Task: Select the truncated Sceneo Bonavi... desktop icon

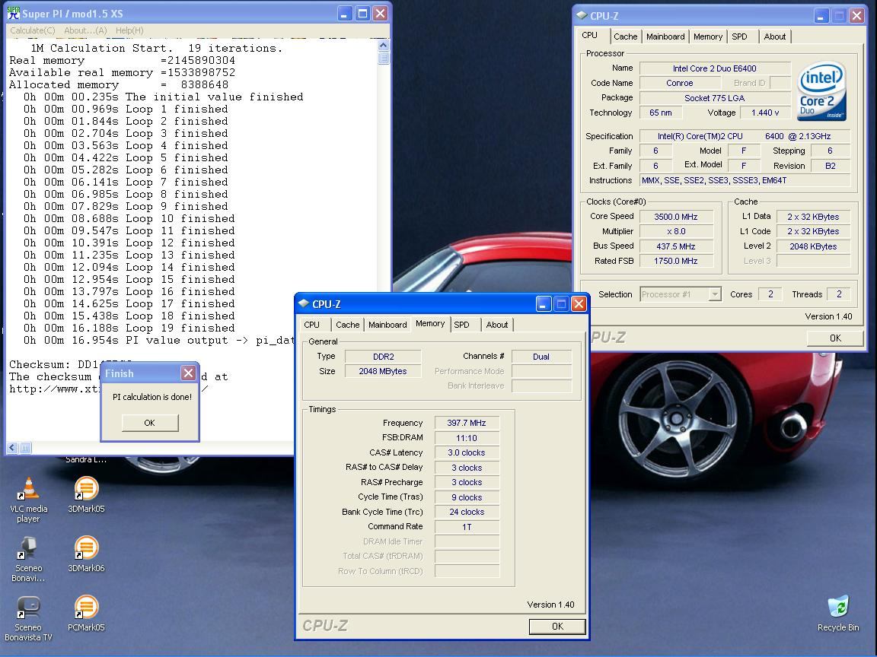Action: point(28,560)
